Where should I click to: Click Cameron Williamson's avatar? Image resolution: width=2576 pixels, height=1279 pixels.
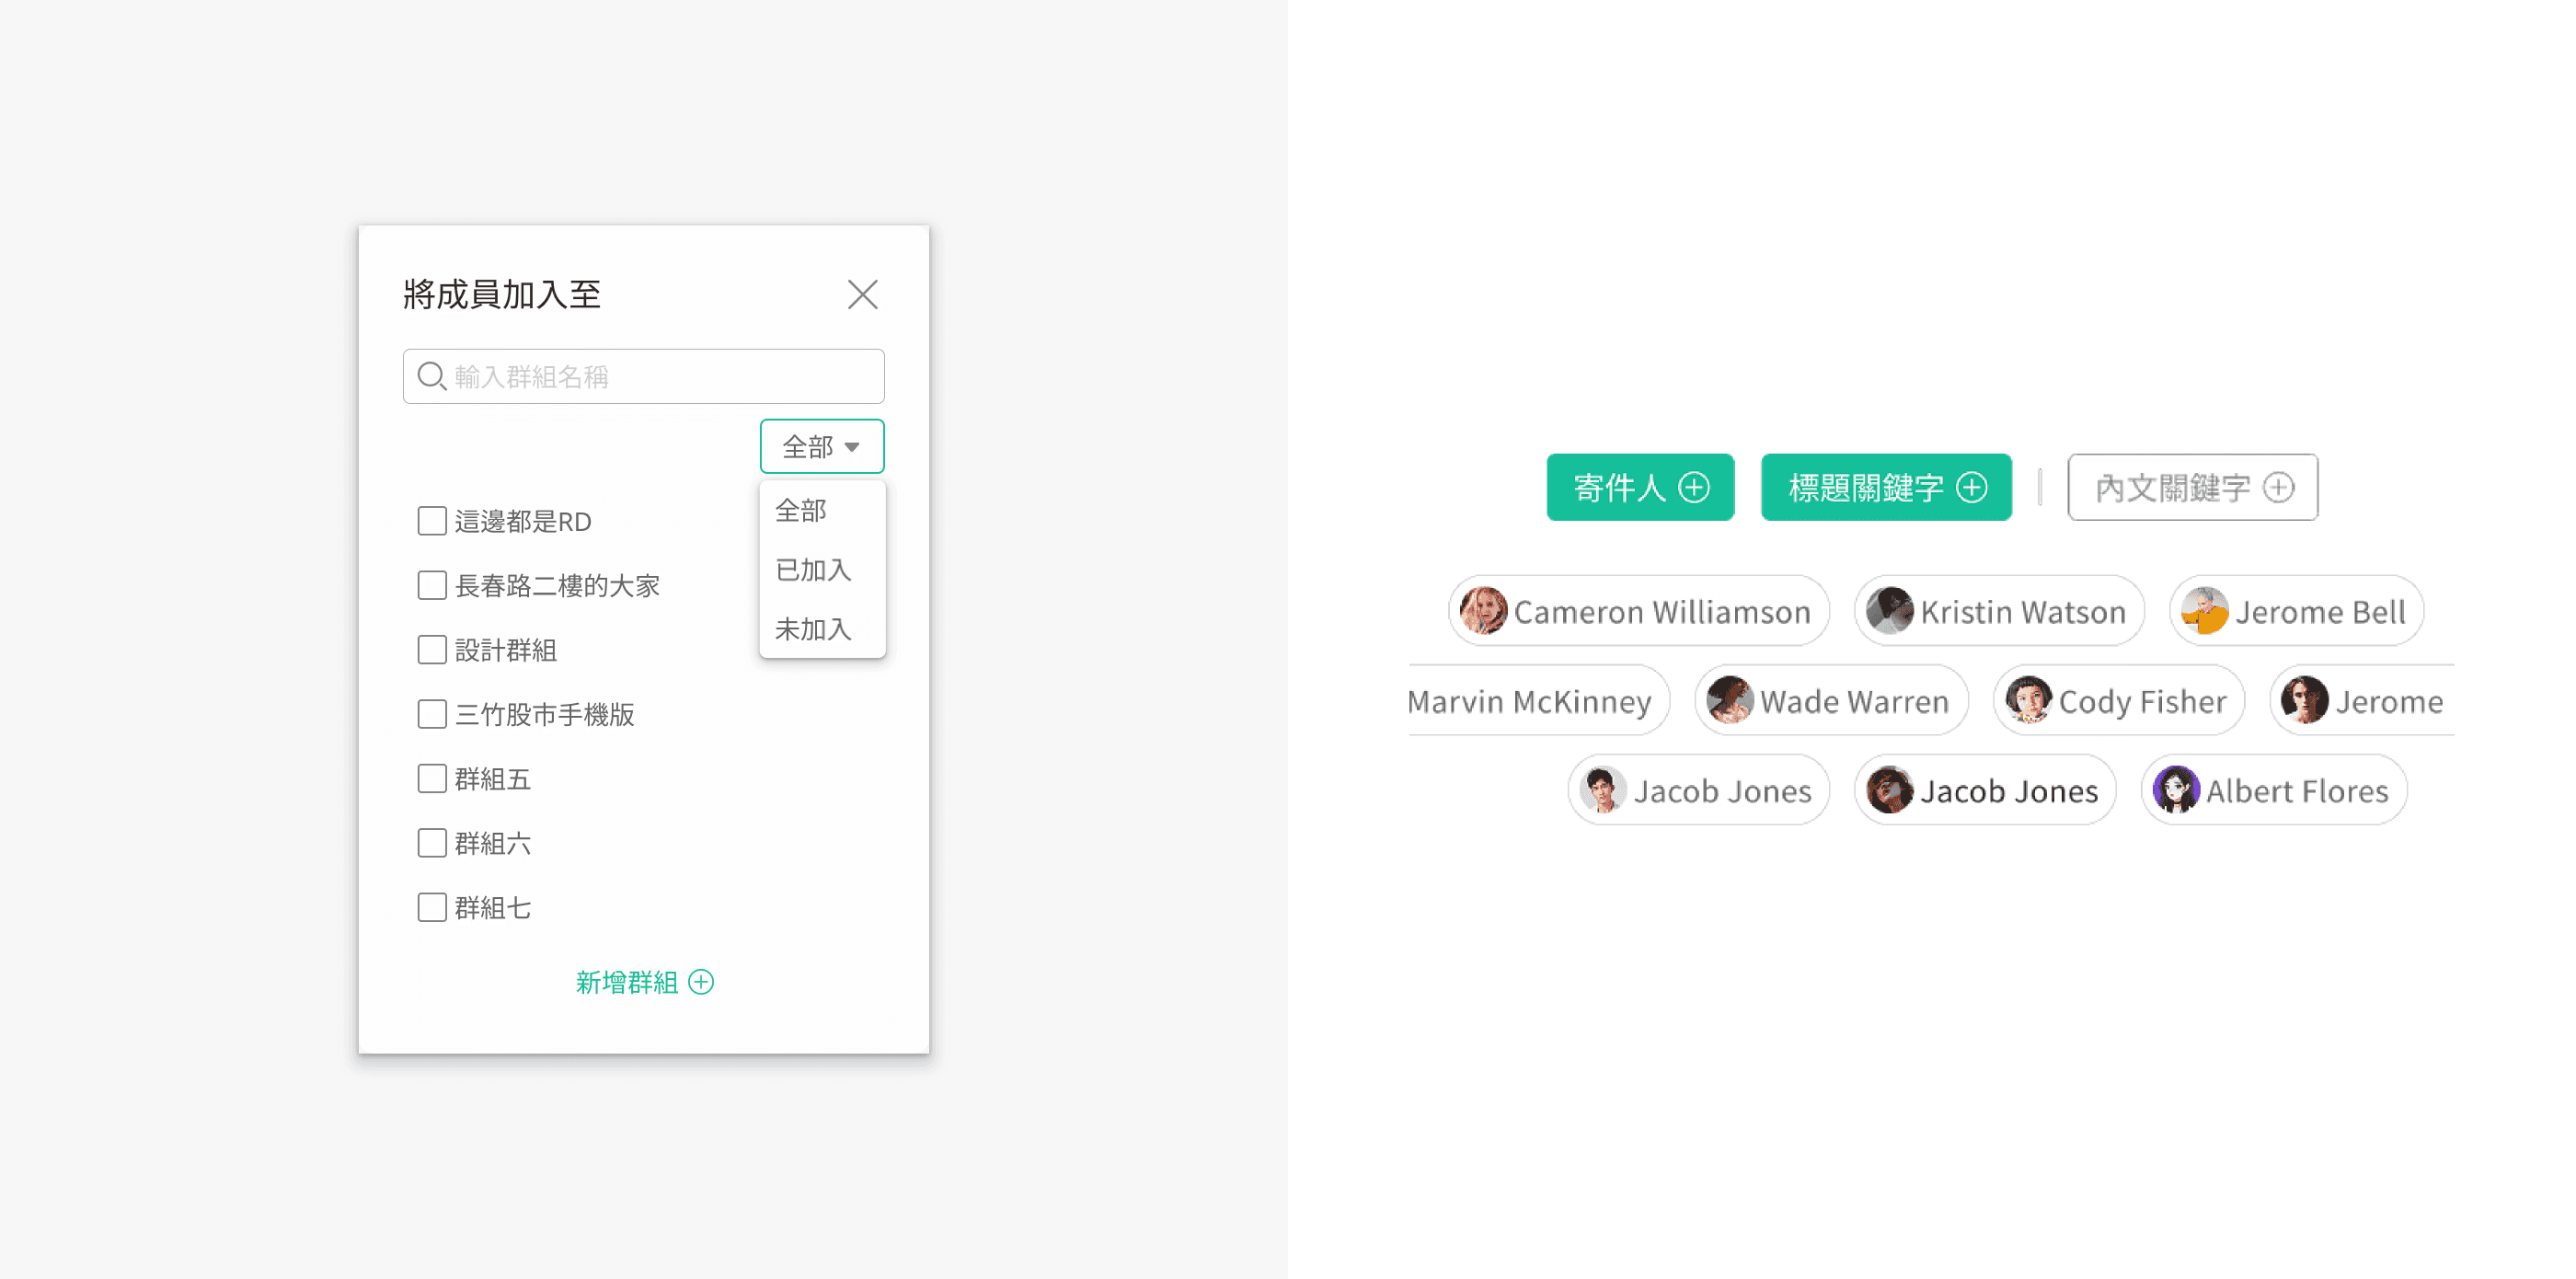pyautogui.click(x=1483, y=611)
